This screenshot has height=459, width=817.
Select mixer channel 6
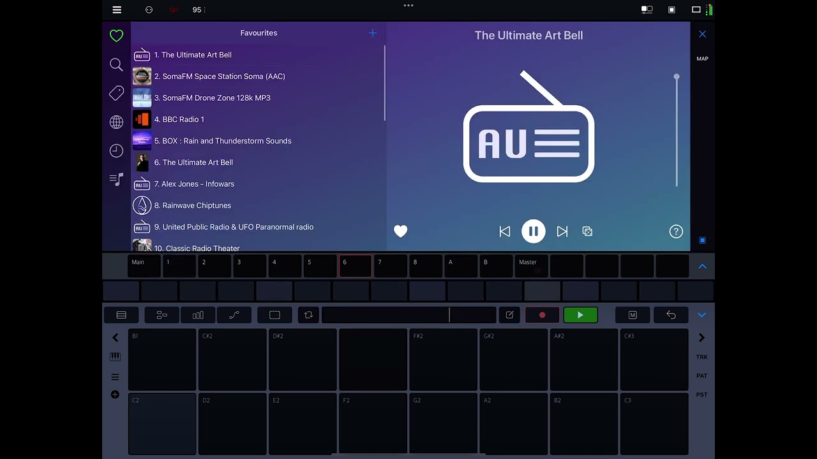pos(356,266)
